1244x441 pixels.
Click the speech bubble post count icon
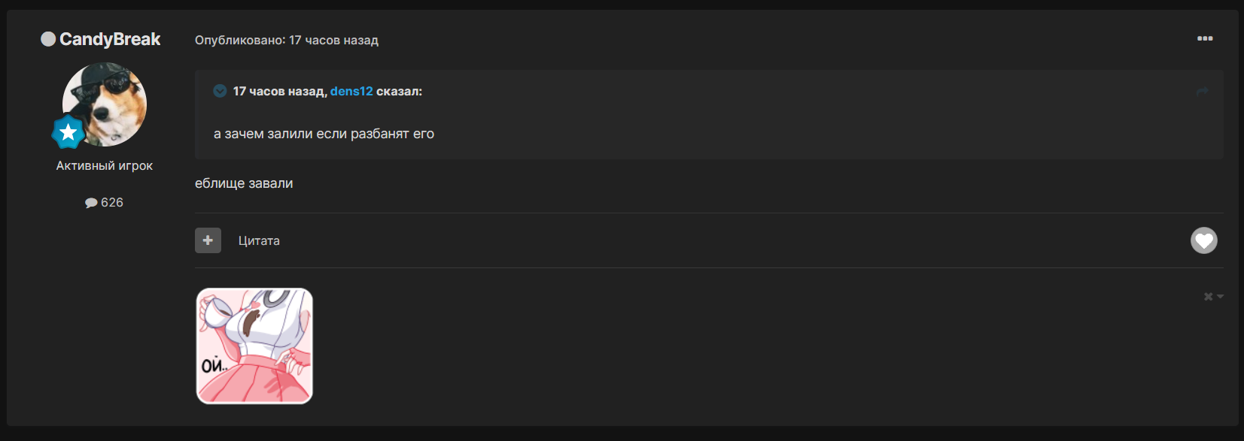pos(91,203)
